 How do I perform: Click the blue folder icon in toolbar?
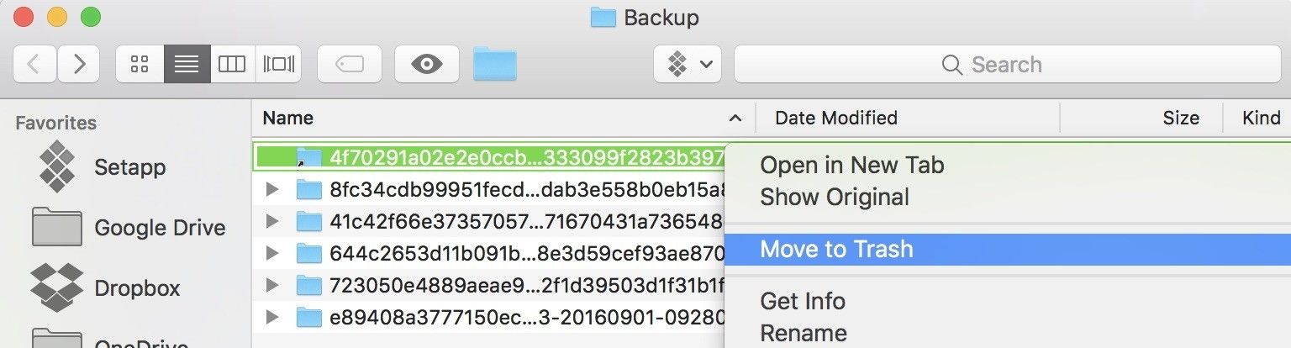click(x=494, y=65)
